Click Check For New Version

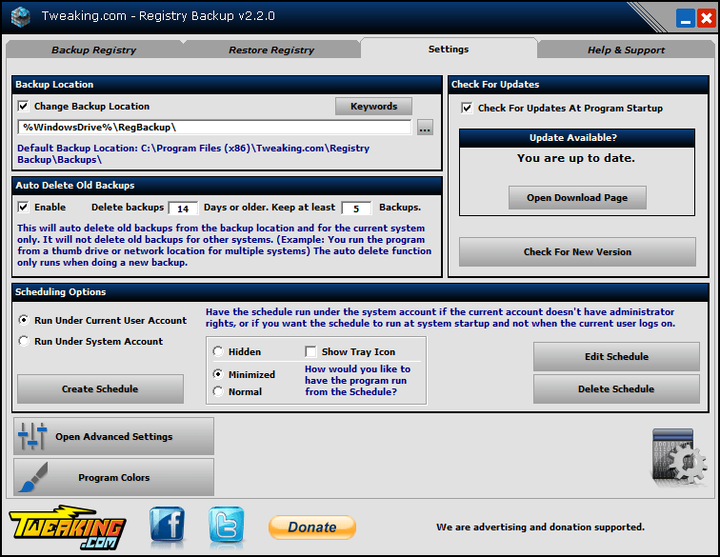(x=577, y=251)
